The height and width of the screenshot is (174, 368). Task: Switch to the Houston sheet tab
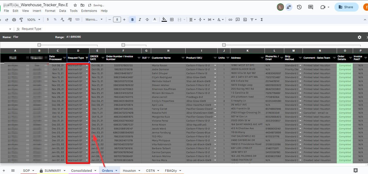tap(129, 171)
